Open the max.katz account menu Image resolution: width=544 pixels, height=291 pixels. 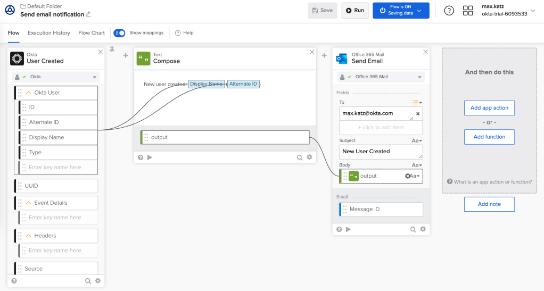coord(533,11)
